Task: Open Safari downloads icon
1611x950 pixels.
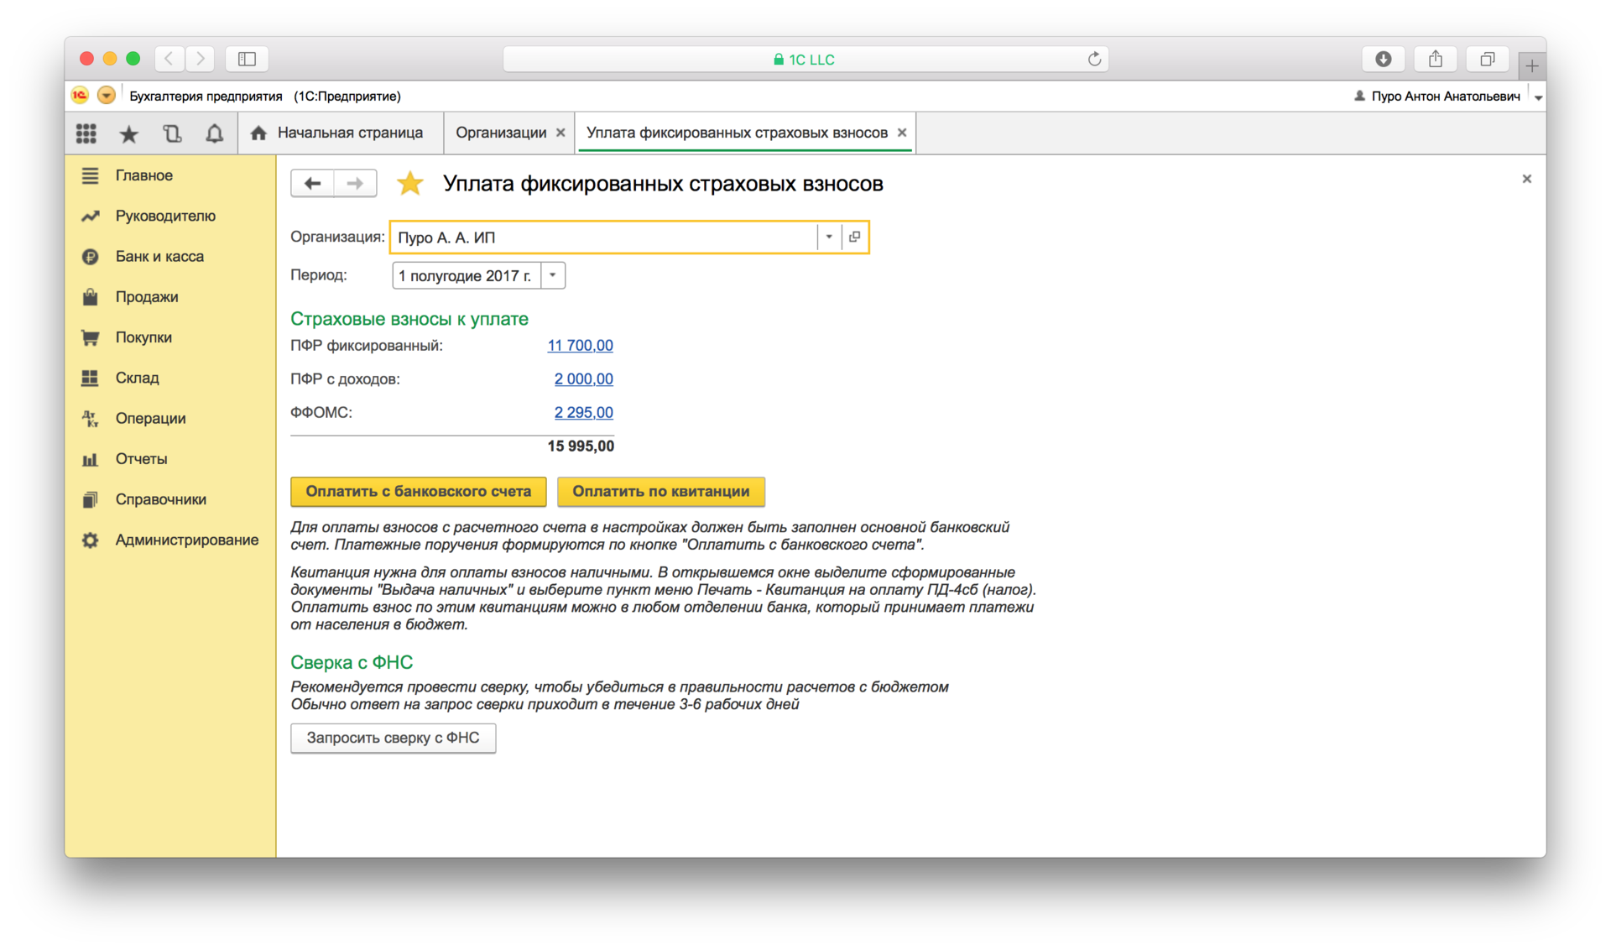Action: click(x=1384, y=60)
